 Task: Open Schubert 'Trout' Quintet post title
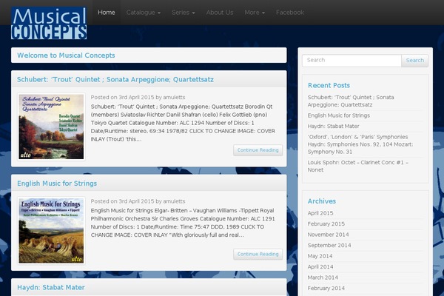[x=115, y=79]
